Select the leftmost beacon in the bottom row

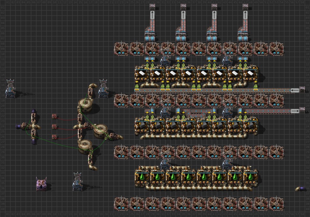pyautogui.click(x=121, y=204)
